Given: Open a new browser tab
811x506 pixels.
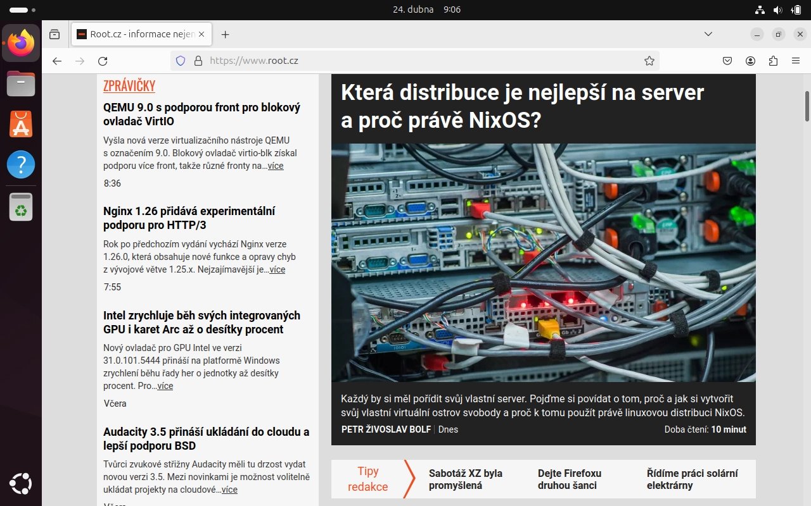Looking at the screenshot, I should click(225, 34).
